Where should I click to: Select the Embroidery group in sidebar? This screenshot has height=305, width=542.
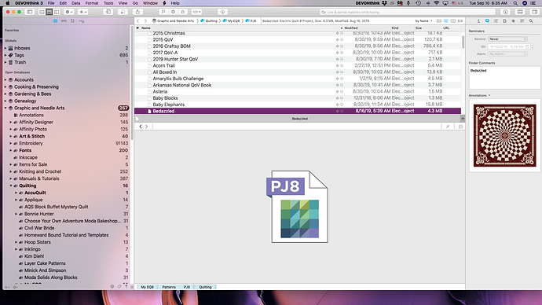click(31, 143)
